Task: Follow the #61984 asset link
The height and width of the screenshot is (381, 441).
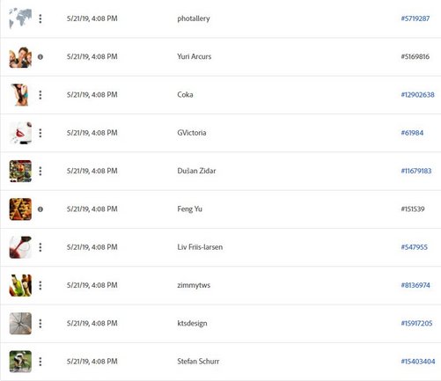Action: [x=412, y=133]
